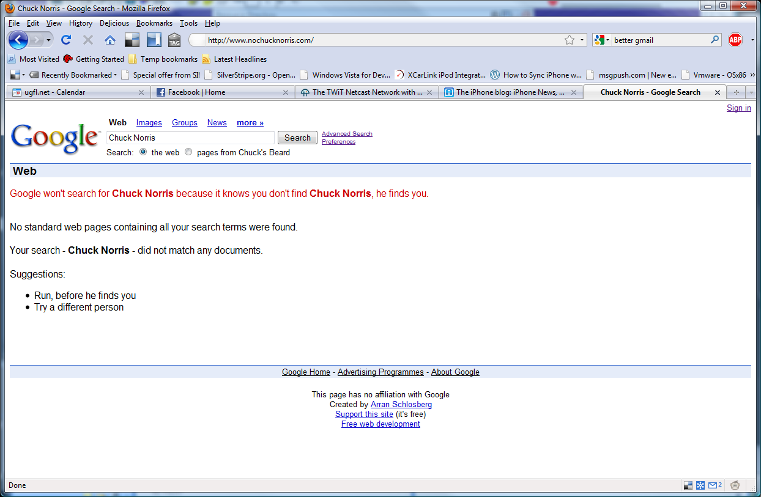Click the Advanced Search link
Image resolution: width=761 pixels, height=497 pixels.
click(x=347, y=134)
